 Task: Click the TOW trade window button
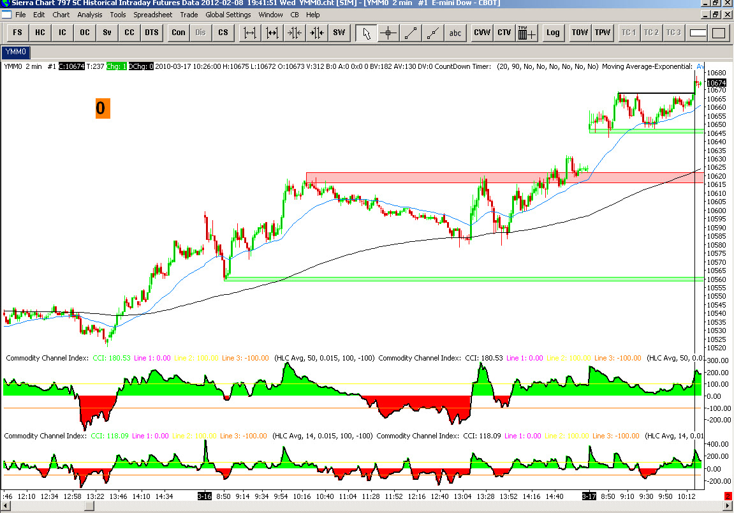click(580, 33)
